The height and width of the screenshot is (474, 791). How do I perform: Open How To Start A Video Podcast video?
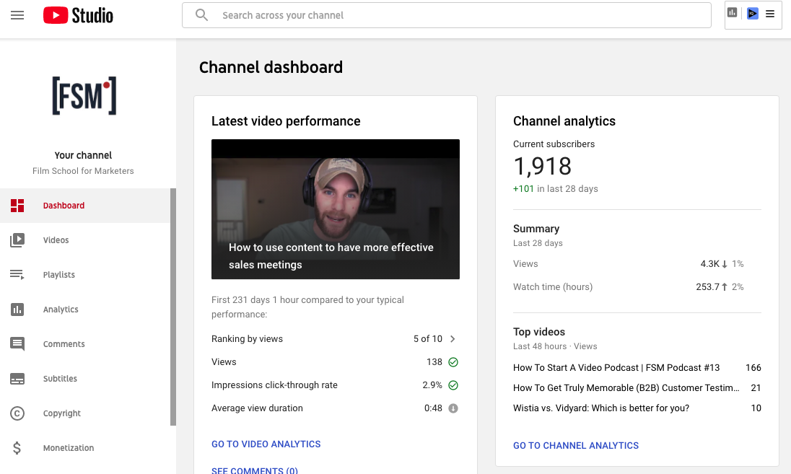click(x=616, y=368)
